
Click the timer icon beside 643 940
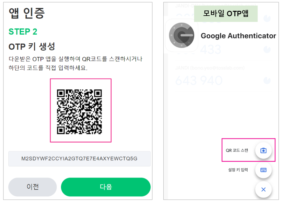click(267, 80)
